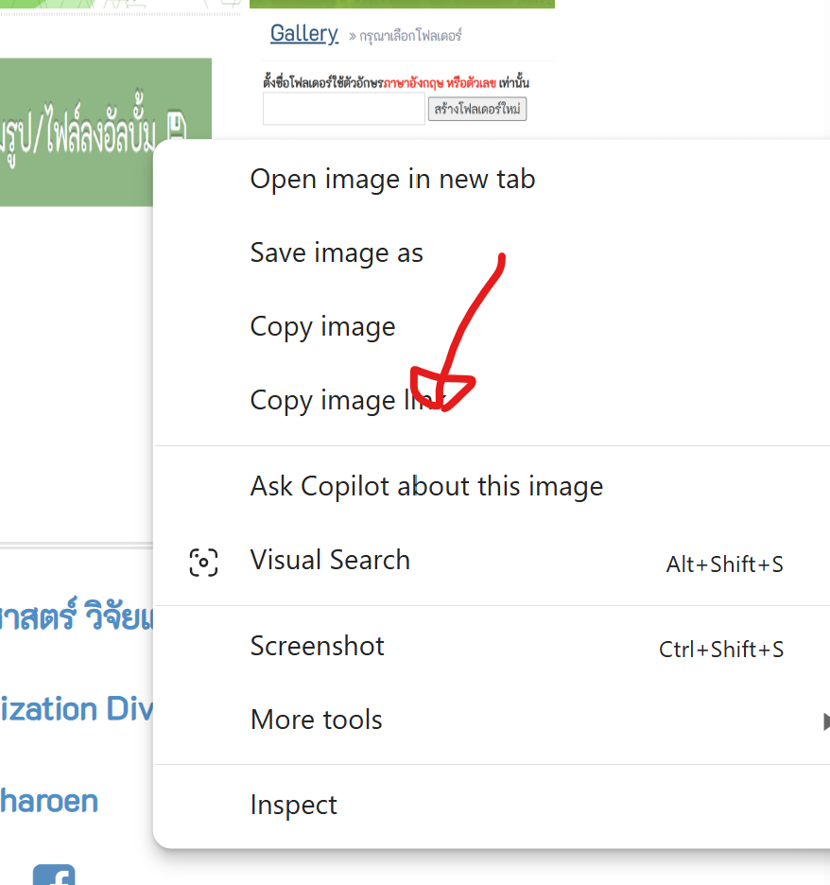The height and width of the screenshot is (885, 830).
Task: Choose Save image as
Action: 337,253
